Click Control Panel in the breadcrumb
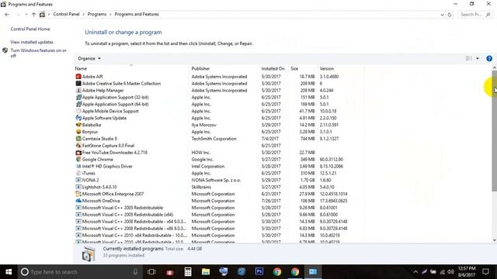The image size is (497, 279). [66, 14]
